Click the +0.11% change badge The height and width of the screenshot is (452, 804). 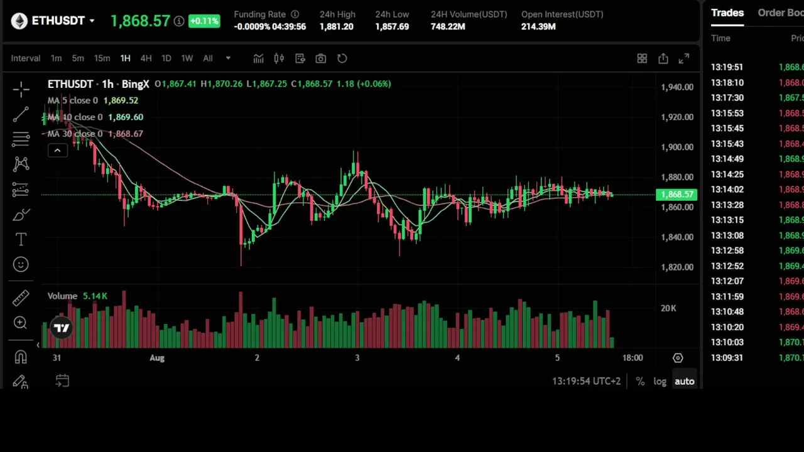point(204,21)
